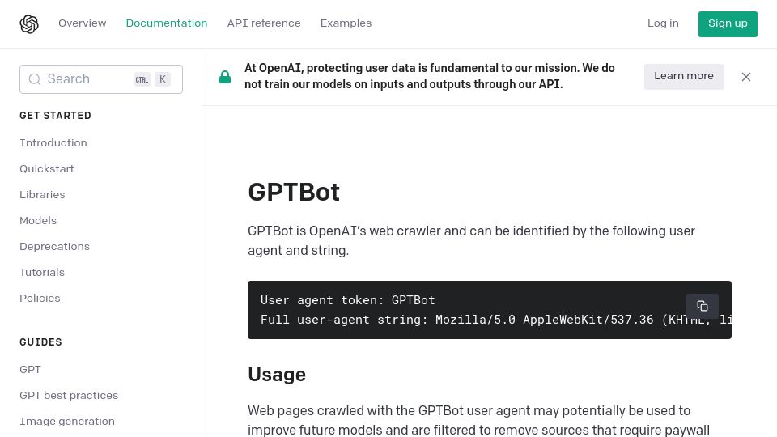Click the Sign up button
777x437 pixels.
(728, 23)
